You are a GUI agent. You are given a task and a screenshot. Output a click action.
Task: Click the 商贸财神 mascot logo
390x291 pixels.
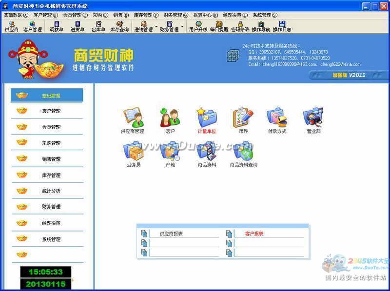35,59
